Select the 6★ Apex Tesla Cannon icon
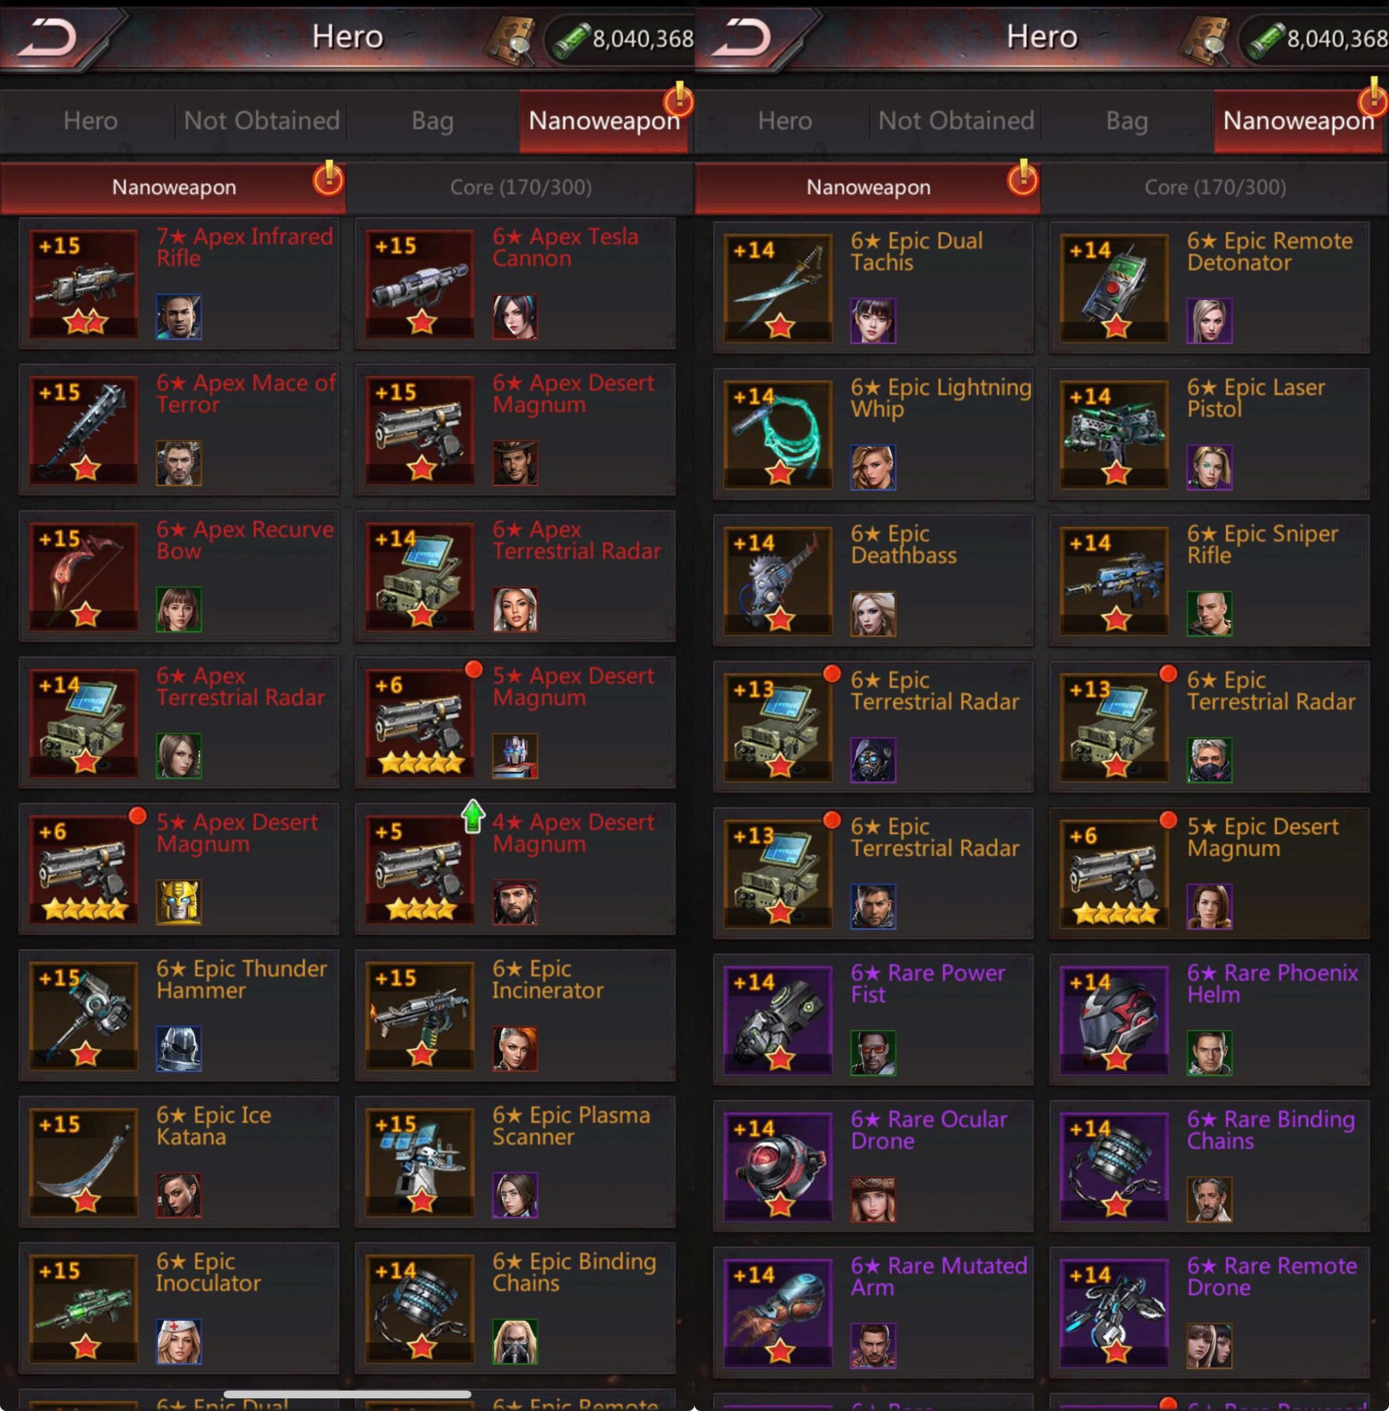The image size is (1389, 1411). pos(419,284)
